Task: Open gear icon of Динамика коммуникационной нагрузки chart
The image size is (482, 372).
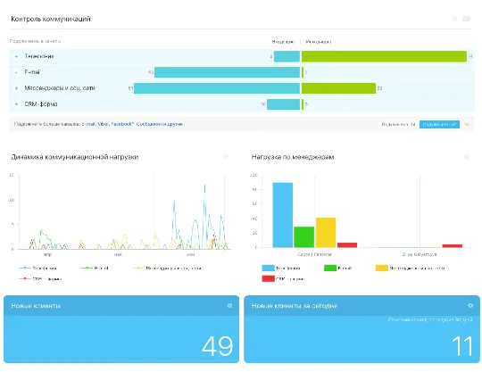Action: [226, 157]
